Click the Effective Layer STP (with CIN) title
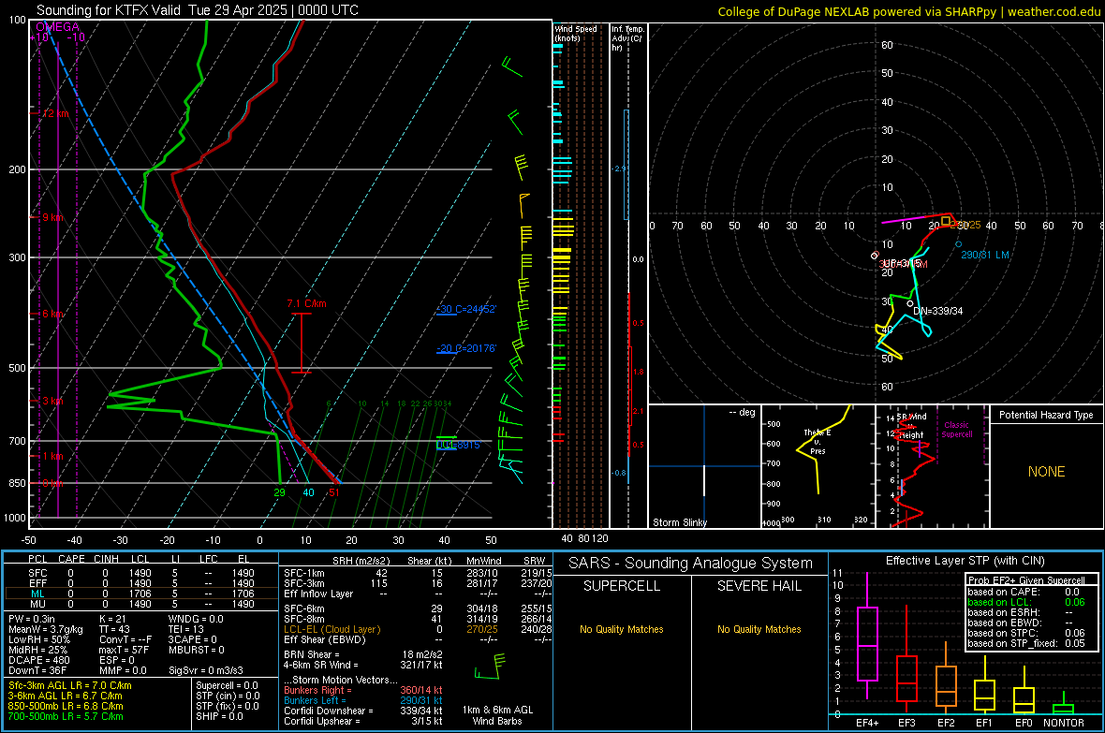 pos(965,561)
